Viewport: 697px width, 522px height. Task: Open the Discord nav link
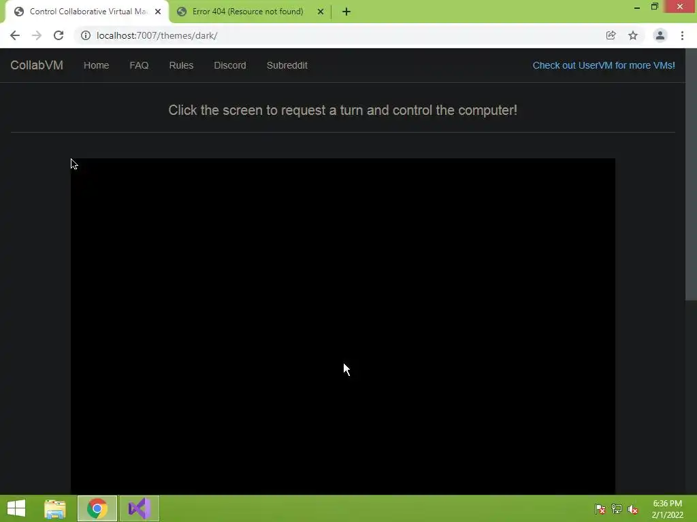pos(230,65)
